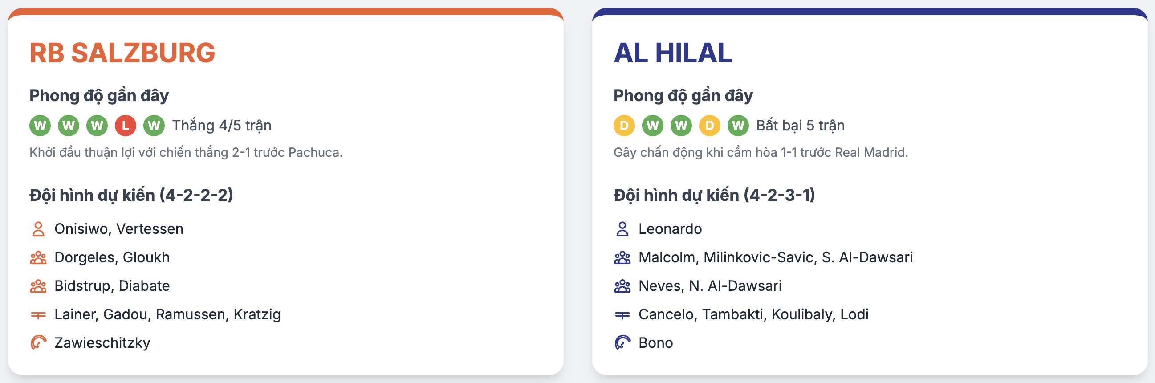Click the last green W badge for Al Hilal
Viewport: 1155px width, 383px height.
coord(738,126)
